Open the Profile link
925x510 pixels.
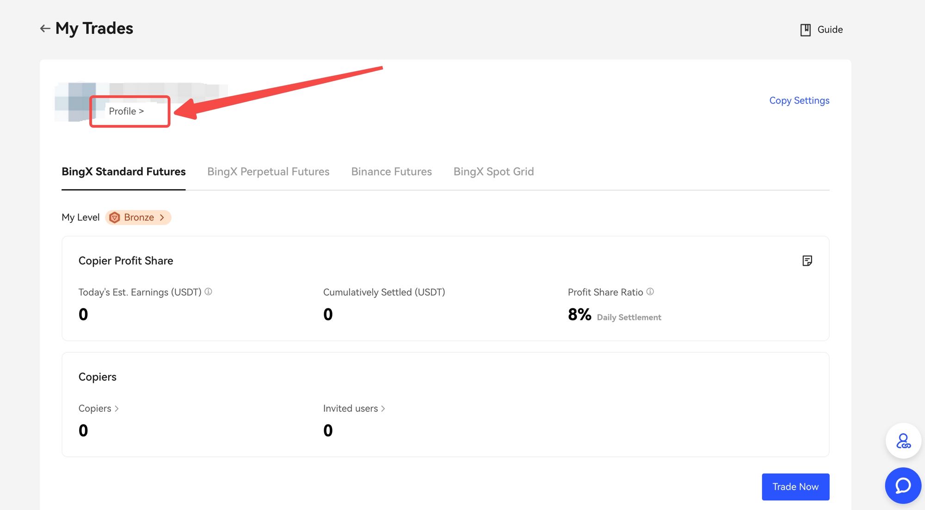pyautogui.click(x=126, y=111)
